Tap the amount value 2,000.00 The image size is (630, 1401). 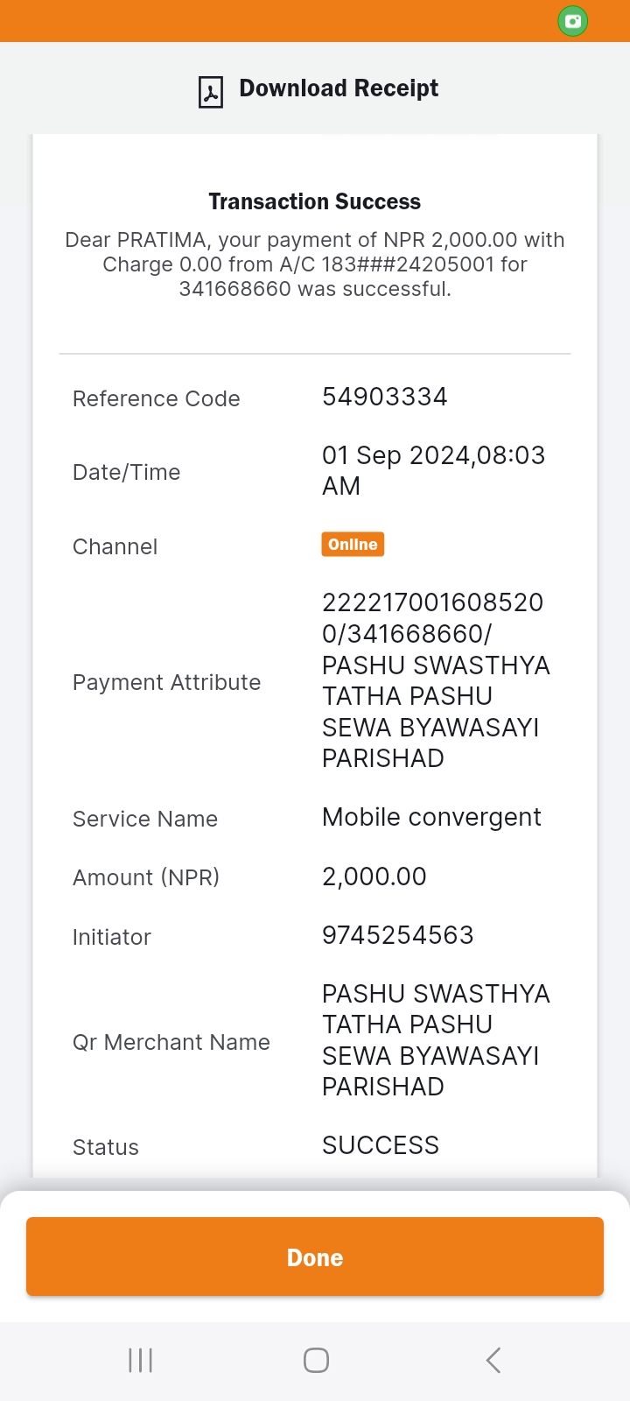(x=374, y=877)
